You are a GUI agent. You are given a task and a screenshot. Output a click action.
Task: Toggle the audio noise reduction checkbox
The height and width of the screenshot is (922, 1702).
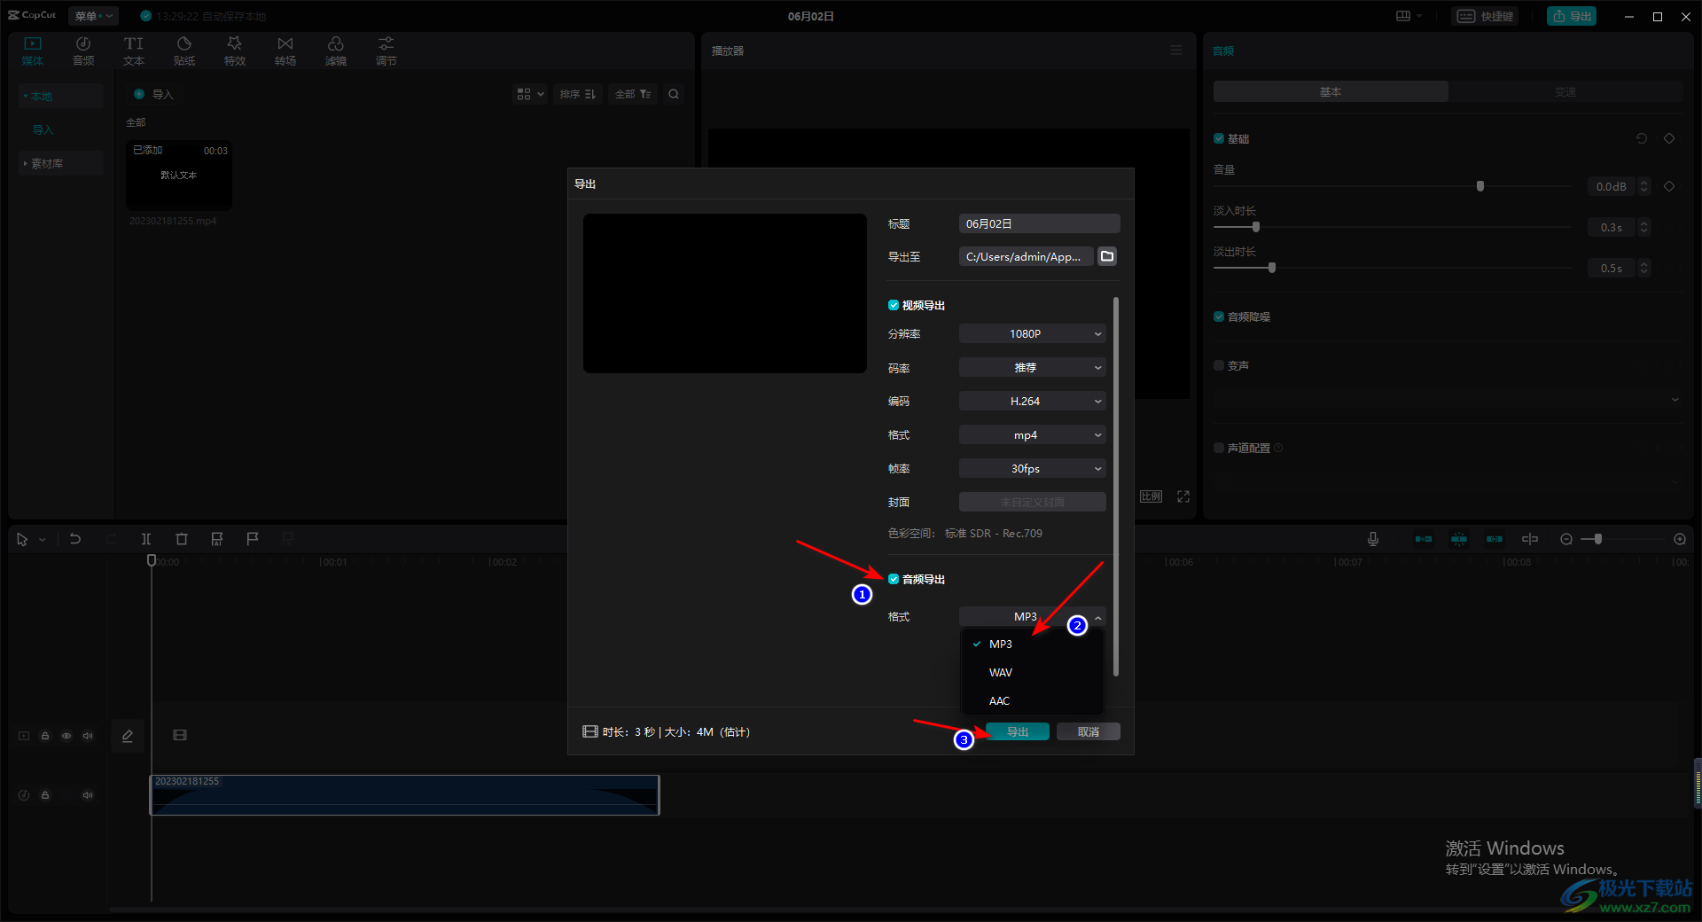[x=1219, y=316]
